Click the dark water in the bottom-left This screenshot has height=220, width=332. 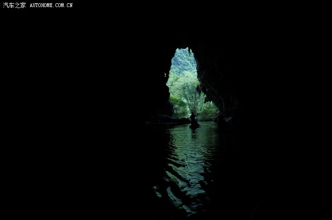(x=57, y=189)
